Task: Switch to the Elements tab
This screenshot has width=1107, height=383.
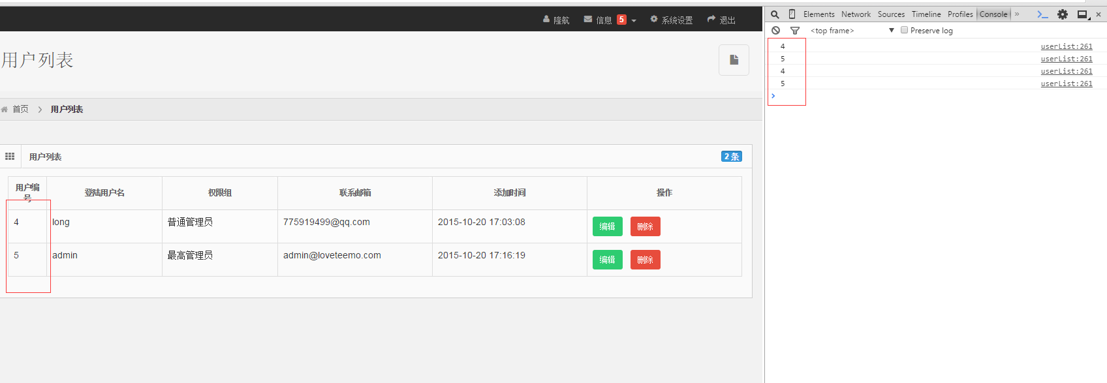Action: pyautogui.click(x=819, y=14)
